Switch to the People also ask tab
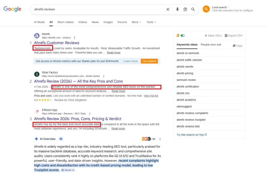267x174 pixels. pos(211,44)
